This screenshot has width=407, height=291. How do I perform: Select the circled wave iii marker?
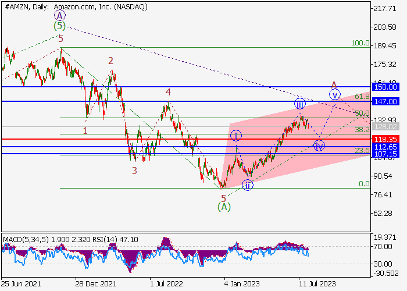point(300,104)
